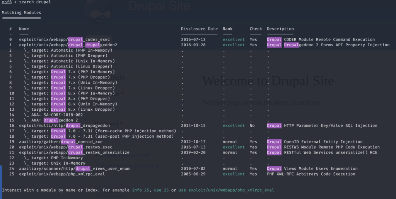This screenshot has width=396, height=199.
Task: Click target Drupal 8.x (Linux Dropper)
Action: [70, 109]
